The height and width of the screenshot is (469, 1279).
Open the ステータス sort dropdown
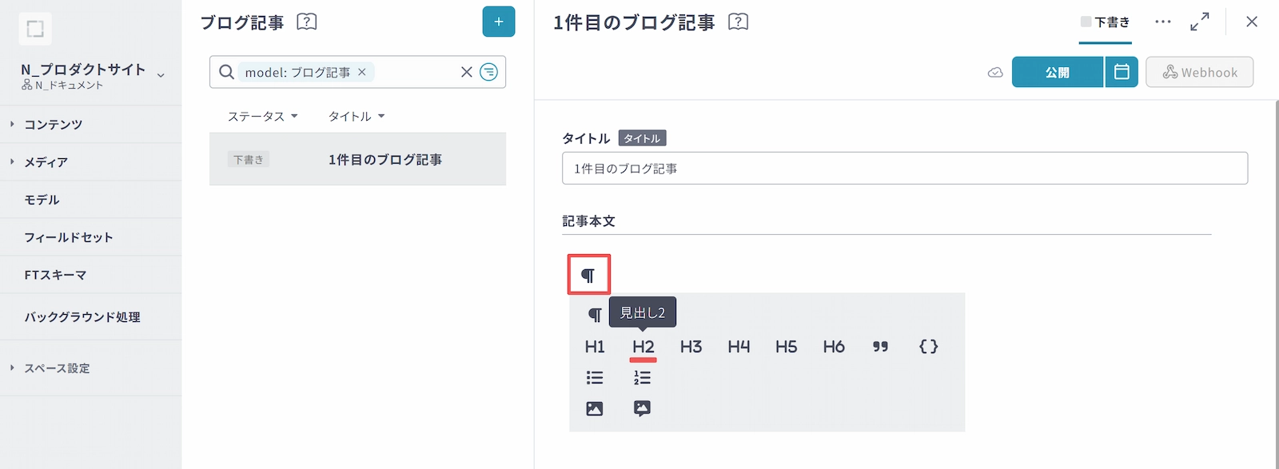(x=262, y=117)
